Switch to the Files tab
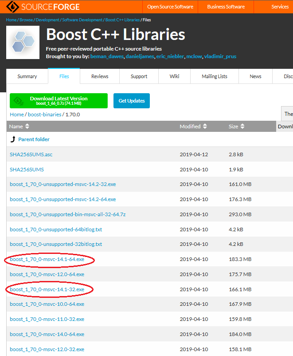 click(x=64, y=76)
